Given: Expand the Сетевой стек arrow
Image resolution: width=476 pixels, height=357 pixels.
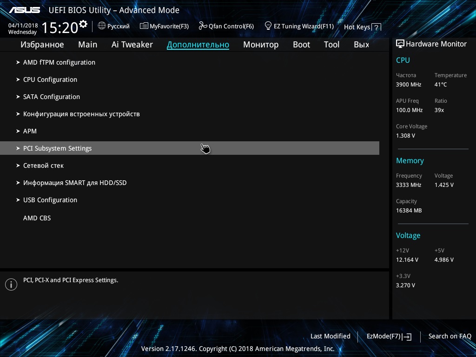Looking at the screenshot, I should pyautogui.click(x=18, y=166).
